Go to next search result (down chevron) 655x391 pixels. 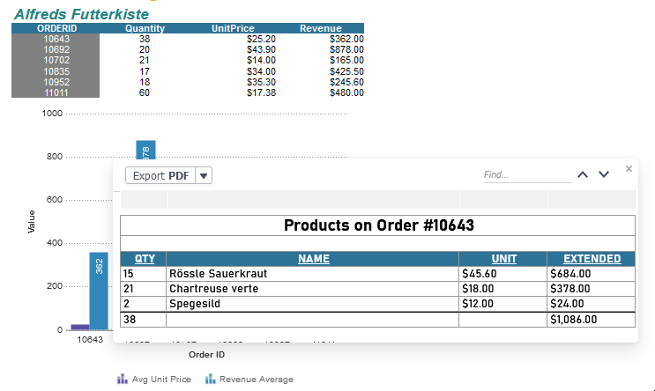coord(604,174)
